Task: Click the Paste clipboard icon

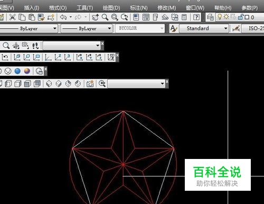Action: [x=32, y=17]
